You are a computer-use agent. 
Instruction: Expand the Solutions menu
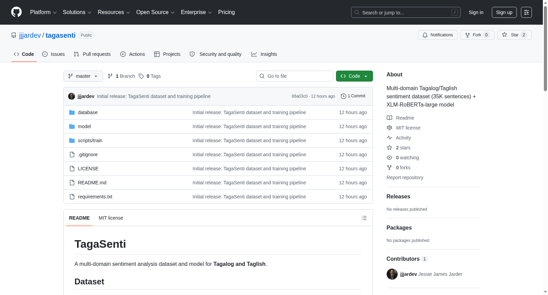coord(77,12)
